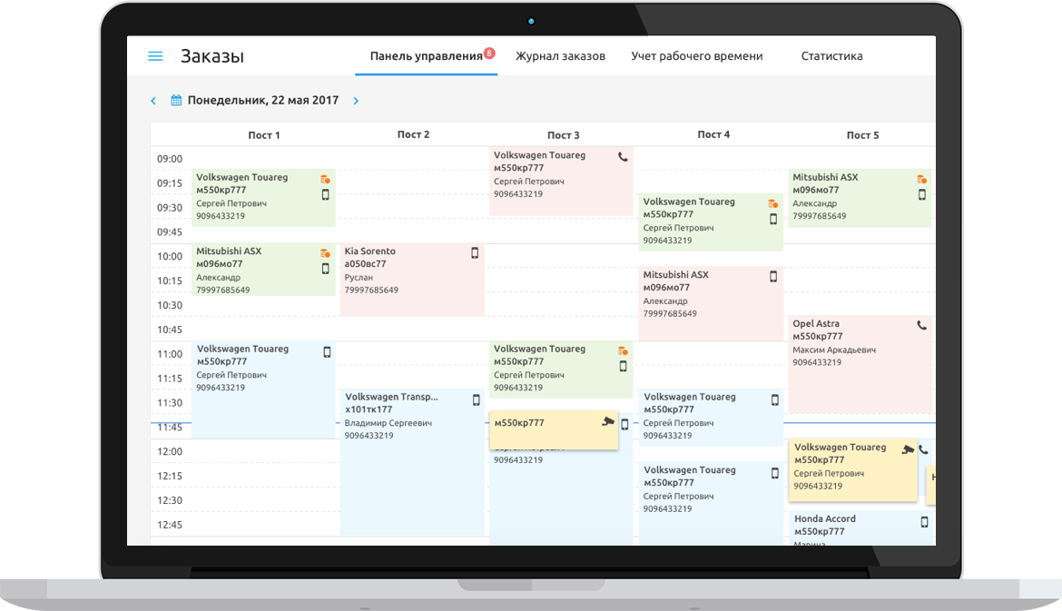Image resolution: width=1062 pixels, height=611 pixels.
Task: Select the yellow м550кр777 card in Пост 3
Action: tap(554, 429)
